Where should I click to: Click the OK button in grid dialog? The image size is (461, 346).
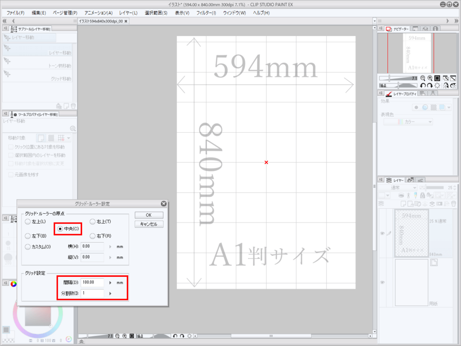click(x=149, y=215)
